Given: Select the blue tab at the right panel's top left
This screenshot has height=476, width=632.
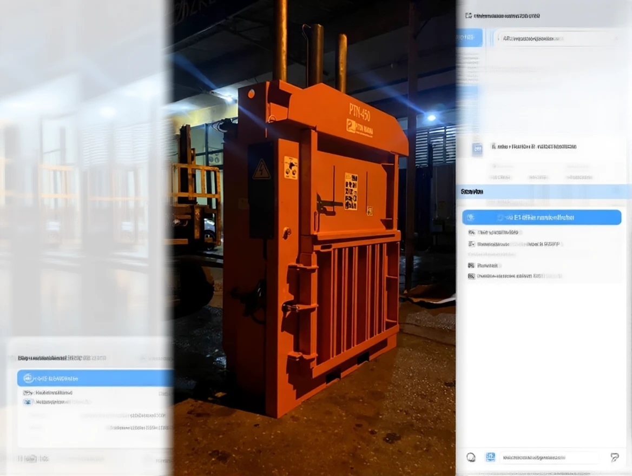Looking at the screenshot, I should tap(469, 38).
